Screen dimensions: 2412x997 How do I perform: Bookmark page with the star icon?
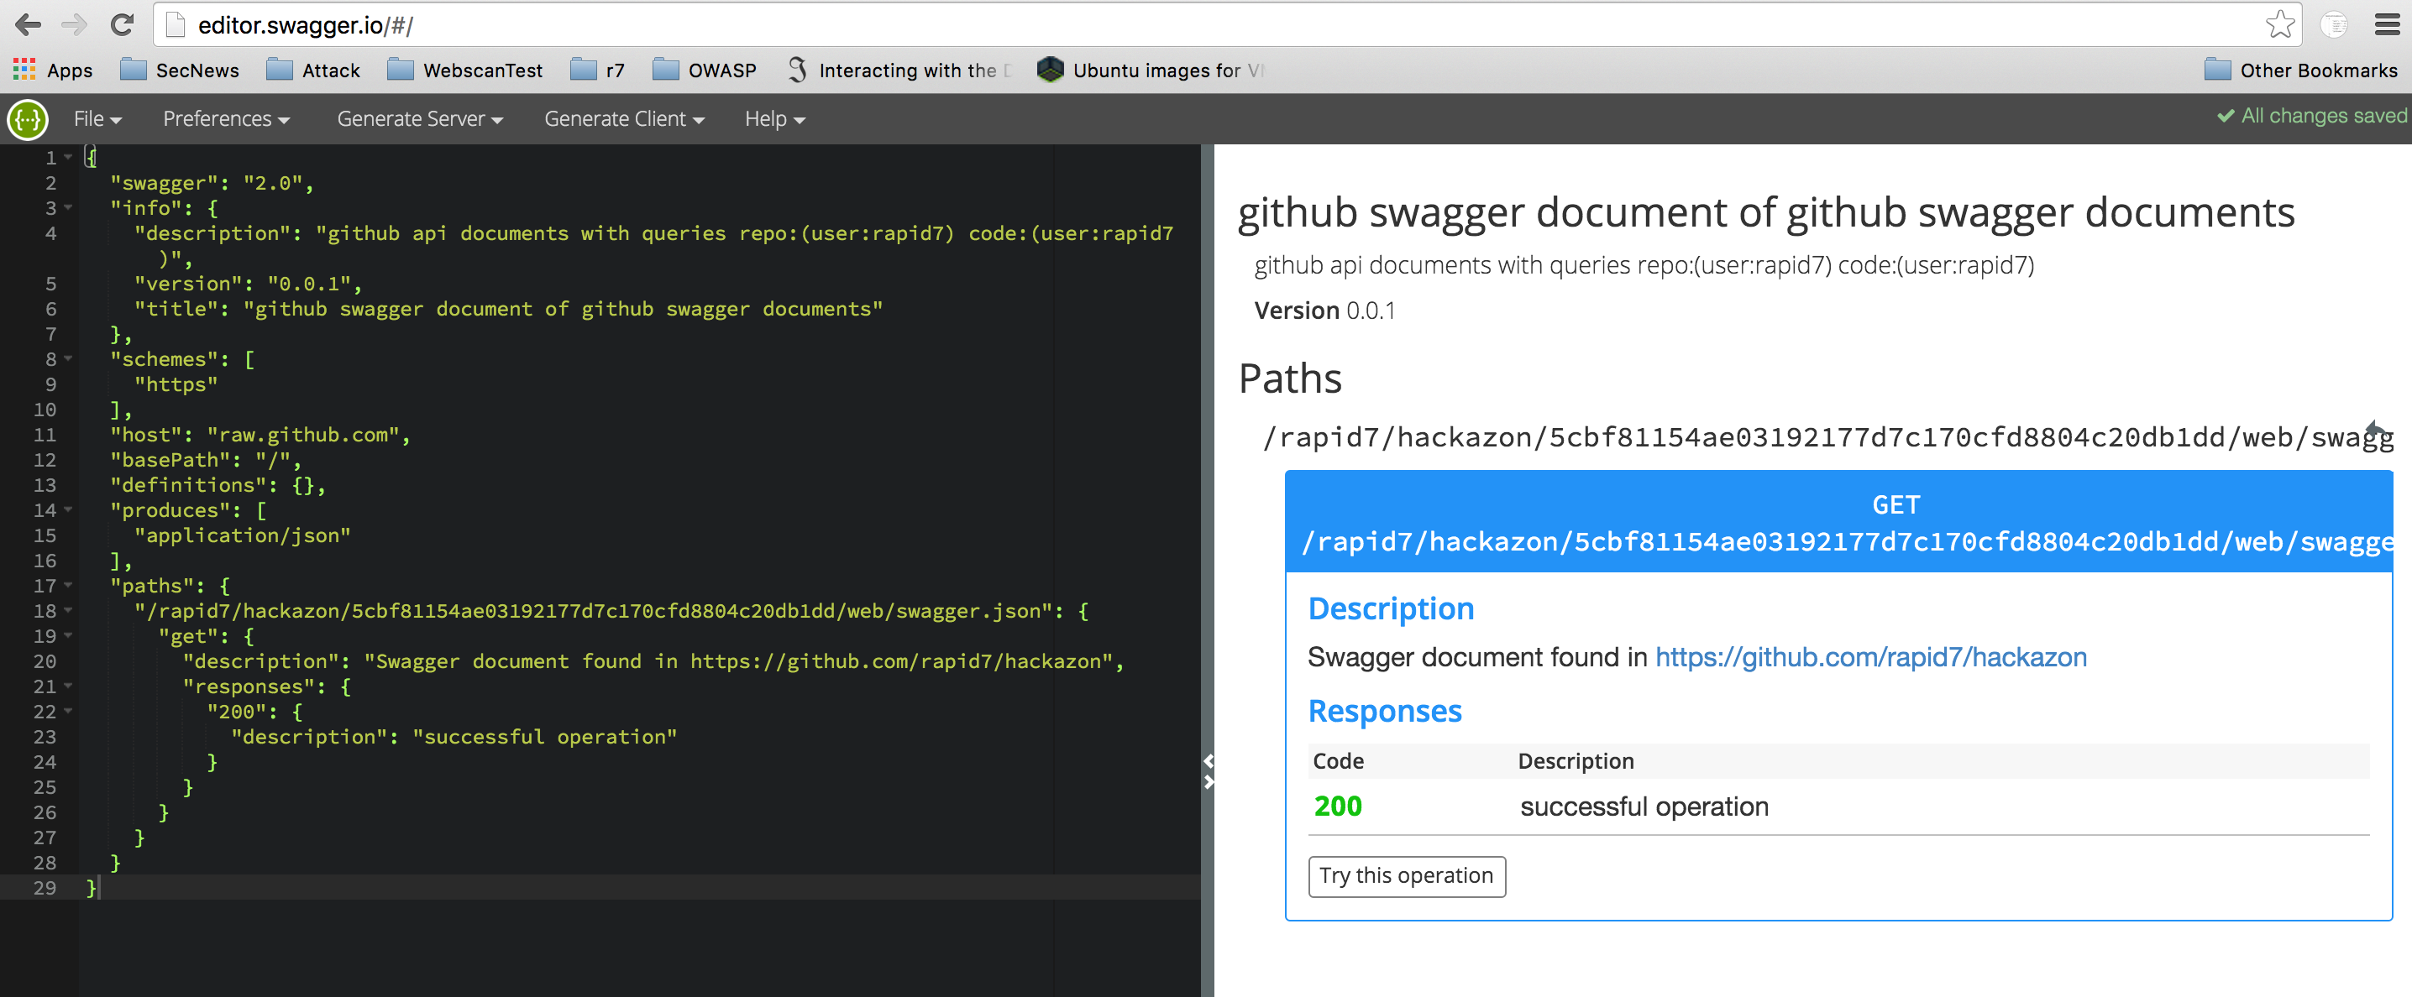coord(2279,24)
